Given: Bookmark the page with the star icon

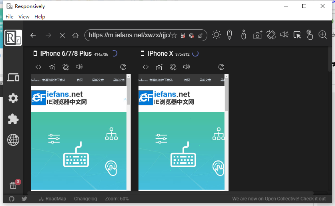Looking at the screenshot, I should [x=174, y=35].
